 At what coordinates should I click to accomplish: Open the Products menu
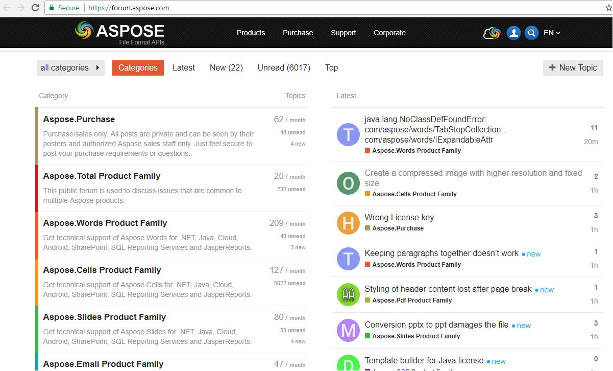[251, 33]
